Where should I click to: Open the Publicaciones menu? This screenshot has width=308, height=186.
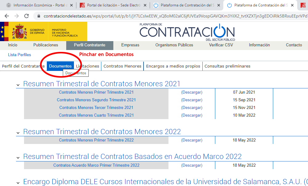(x=46, y=45)
